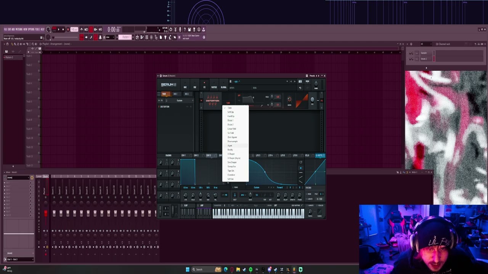Open the mixer view icon
Viewport: 488px width, 274px height.
pyautogui.click(x=151, y=37)
